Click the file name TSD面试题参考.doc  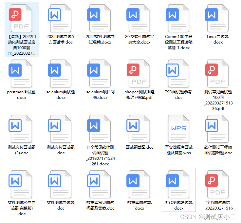179,95
